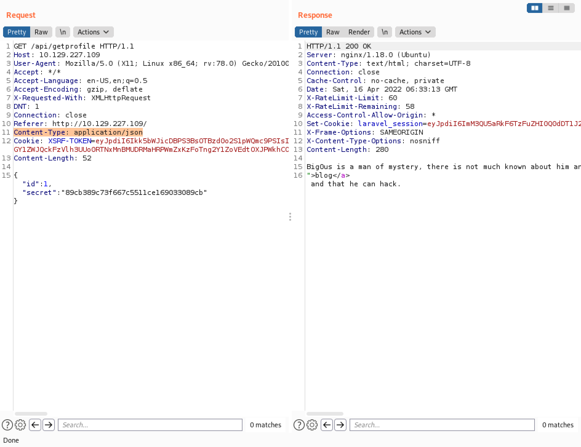
Task: Switch to side-by-side split layout icon
Action: click(x=535, y=8)
